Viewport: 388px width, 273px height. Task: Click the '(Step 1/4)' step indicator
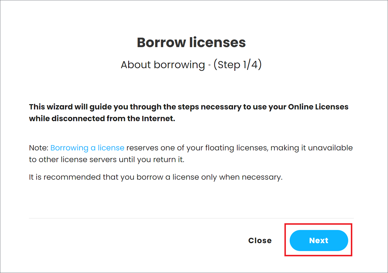pos(238,65)
